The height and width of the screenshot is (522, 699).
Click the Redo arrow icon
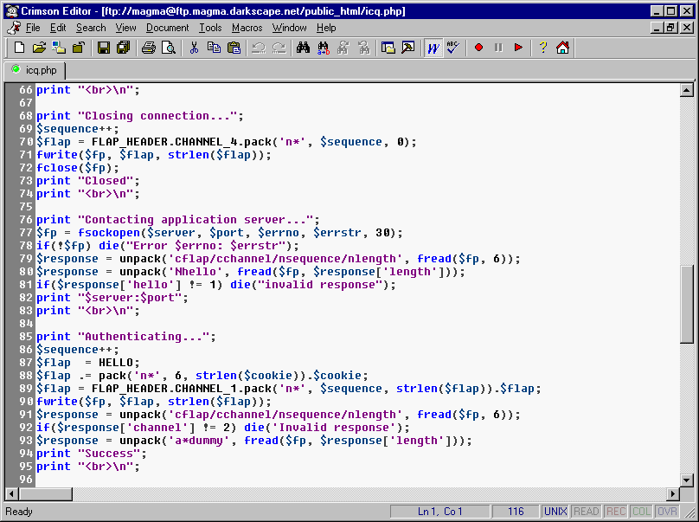(x=279, y=48)
